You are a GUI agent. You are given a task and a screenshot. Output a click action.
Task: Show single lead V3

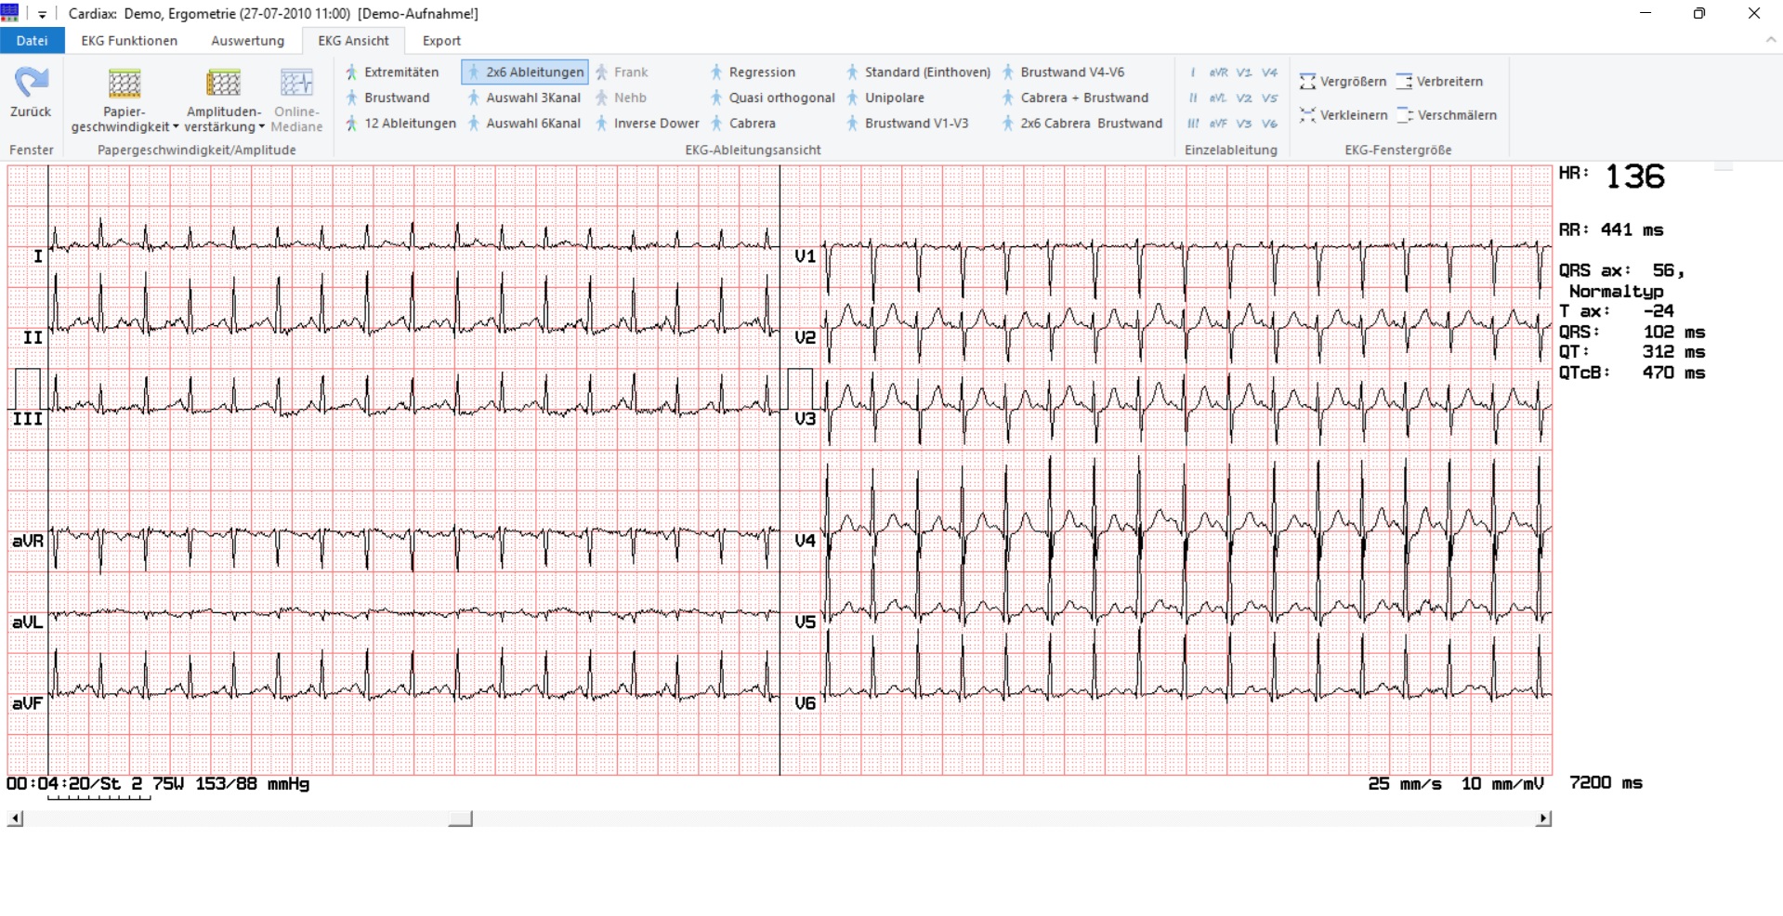(x=1244, y=123)
